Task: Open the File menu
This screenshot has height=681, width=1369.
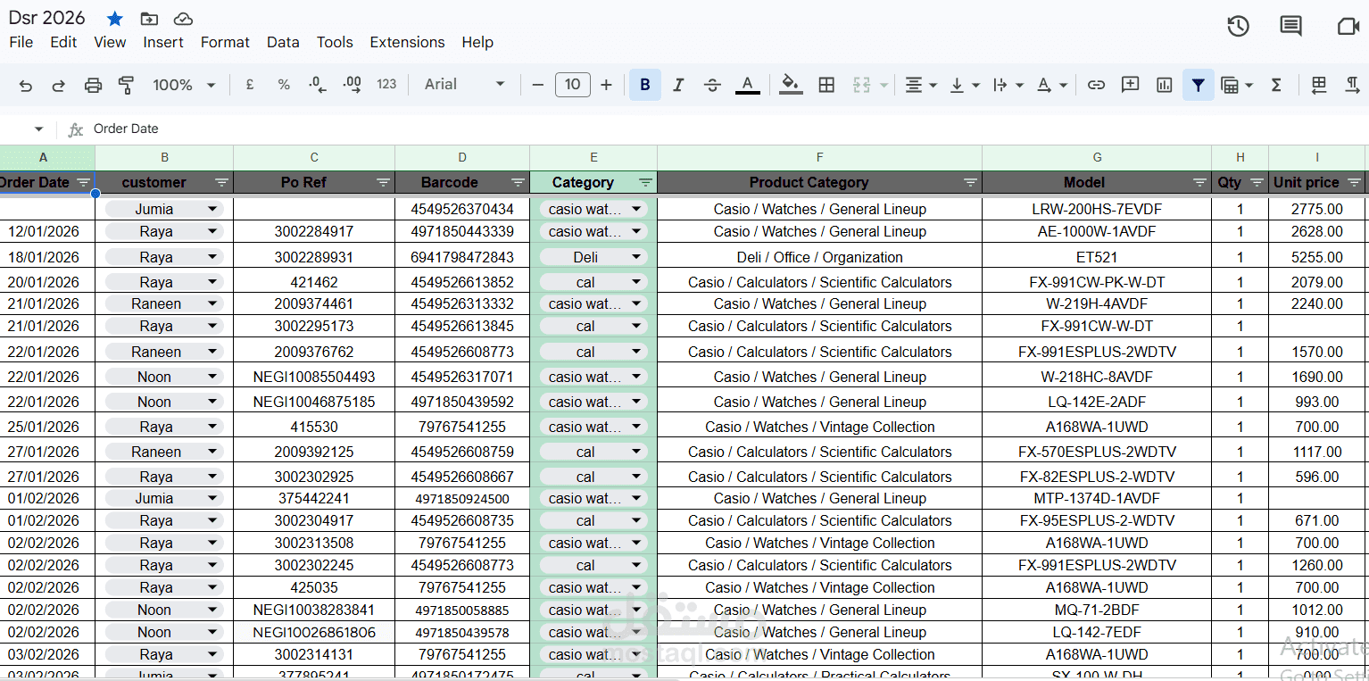Action: pos(21,42)
